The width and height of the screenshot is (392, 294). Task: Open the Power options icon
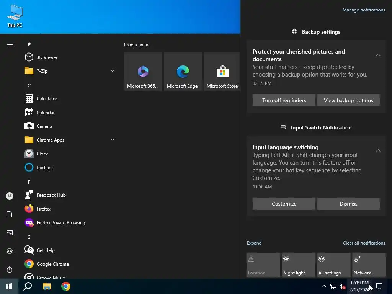[10, 269]
